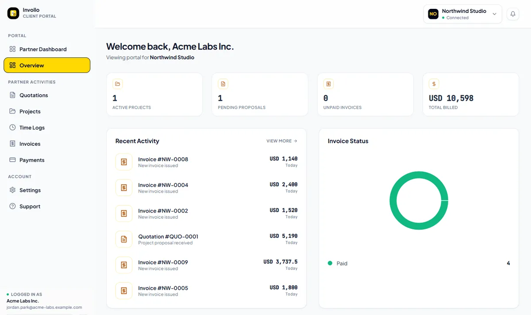Click the Welcome back, Acme Labs Inc. heading
The width and height of the screenshot is (531, 315).
(170, 46)
